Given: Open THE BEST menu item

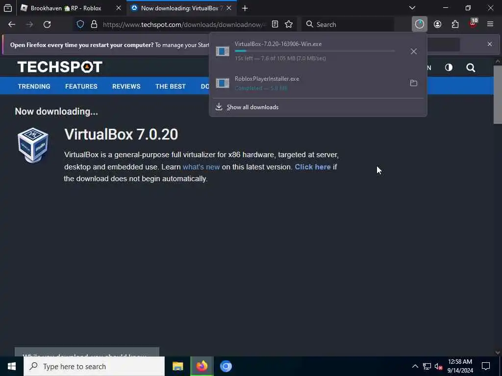Looking at the screenshot, I should (170, 86).
